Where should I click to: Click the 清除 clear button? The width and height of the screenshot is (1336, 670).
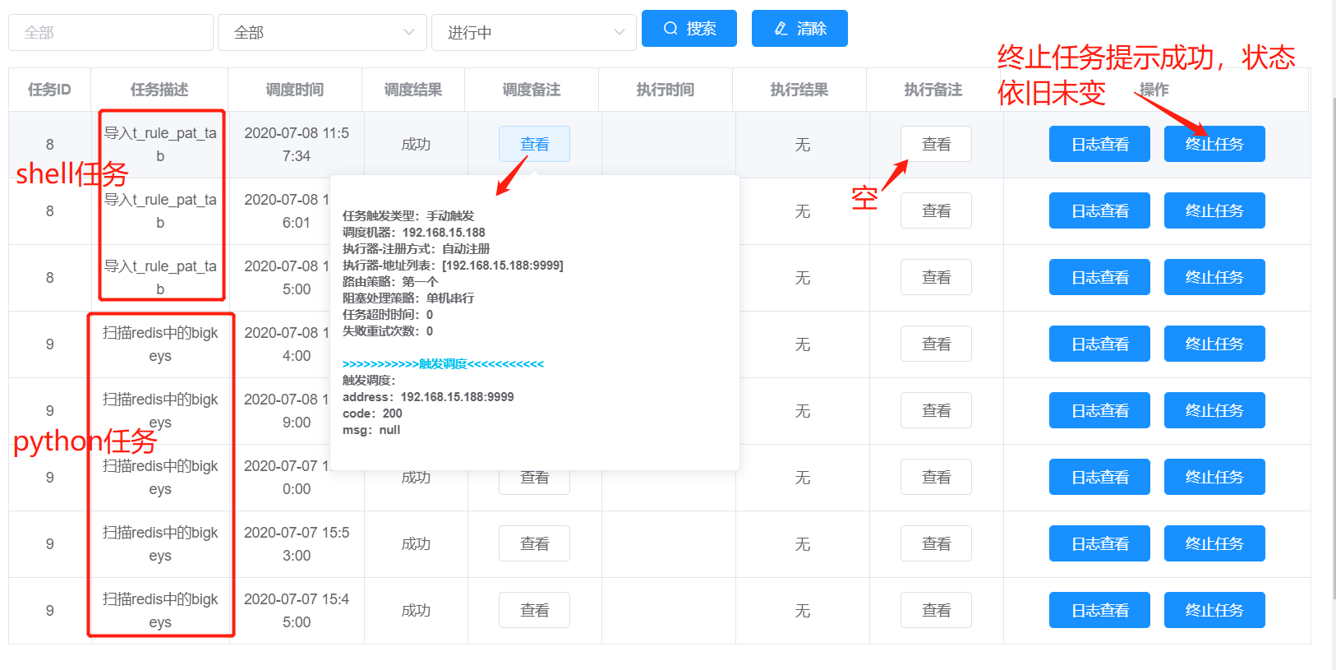799,29
